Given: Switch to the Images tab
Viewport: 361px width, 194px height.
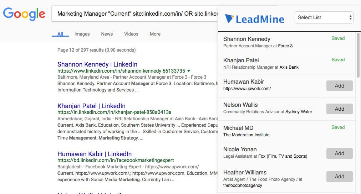Looking at the screenshot, I should coord(82,34).
